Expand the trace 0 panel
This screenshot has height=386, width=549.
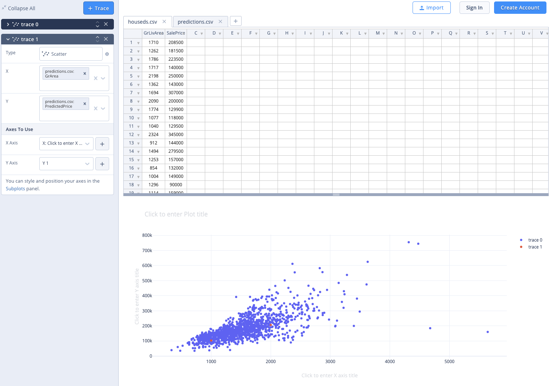[x=8, y=24]
